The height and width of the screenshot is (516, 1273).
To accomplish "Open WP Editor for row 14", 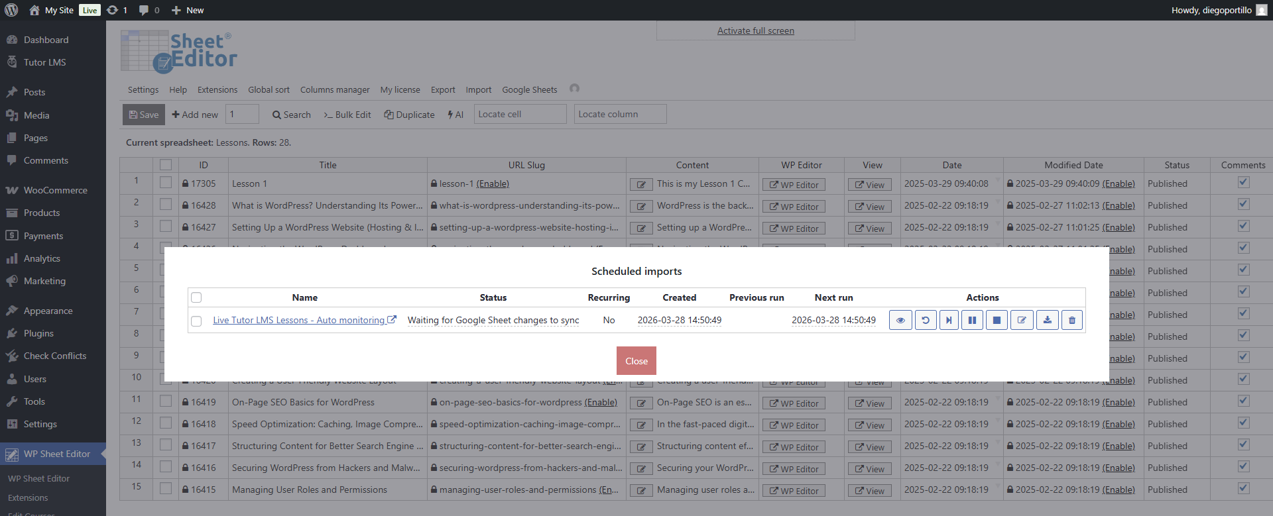I will [794, 469].
